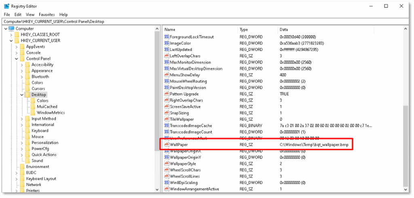
Task: Click the Win8DpiScaling DWORD icon
Action: (166, 183)
